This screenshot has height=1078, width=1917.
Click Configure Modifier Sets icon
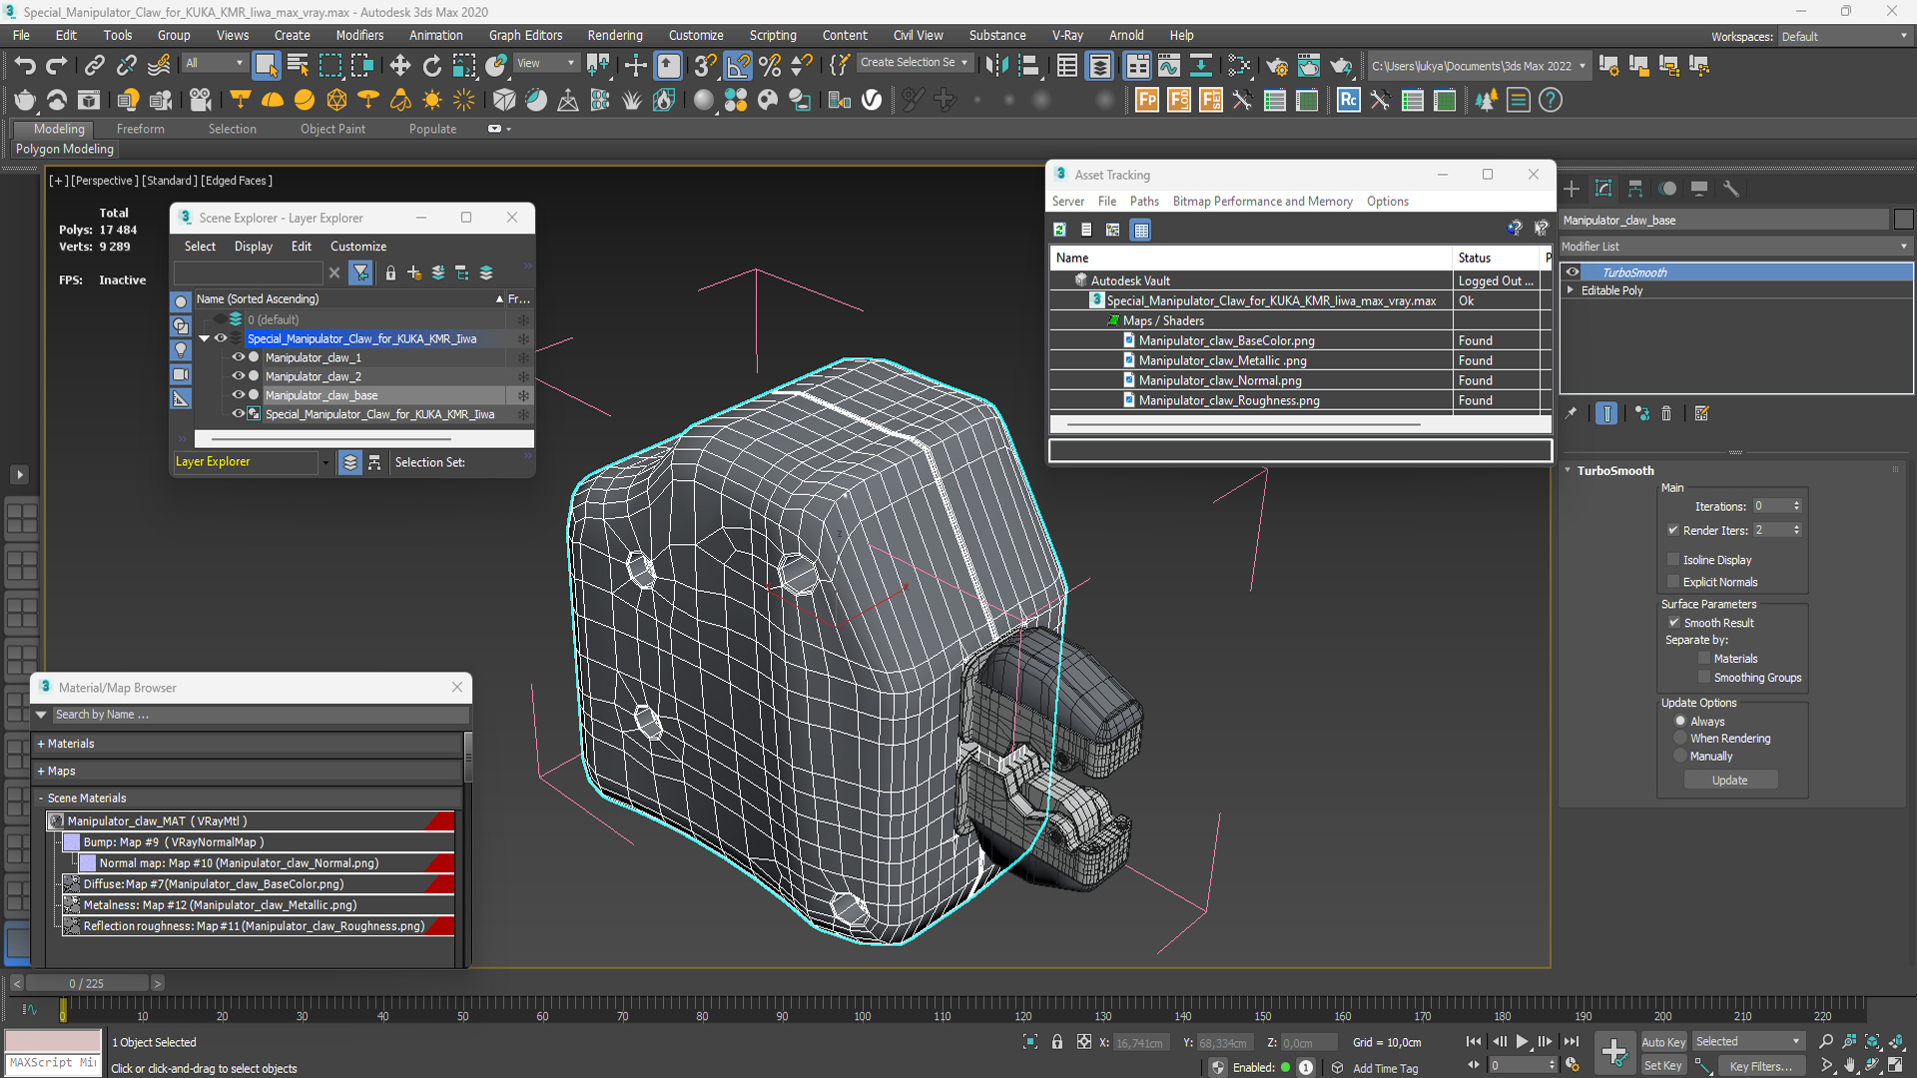tap(1702, 413)
